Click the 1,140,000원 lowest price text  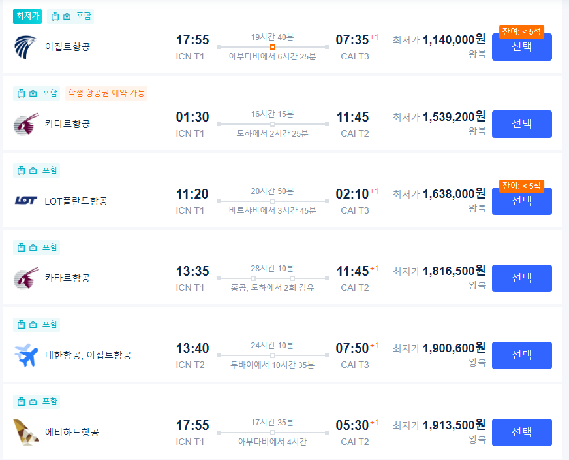tap(455, 38)
